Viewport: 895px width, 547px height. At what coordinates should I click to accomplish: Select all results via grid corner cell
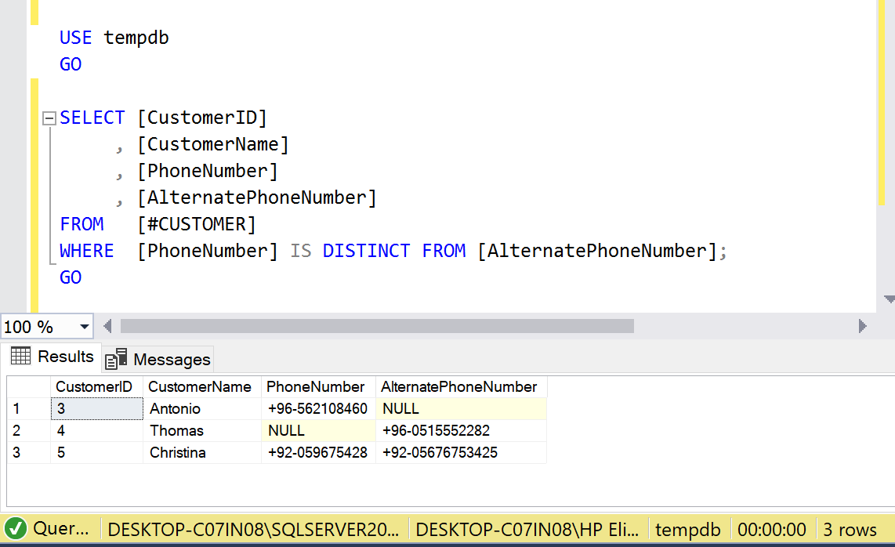(x=28, y=386)
